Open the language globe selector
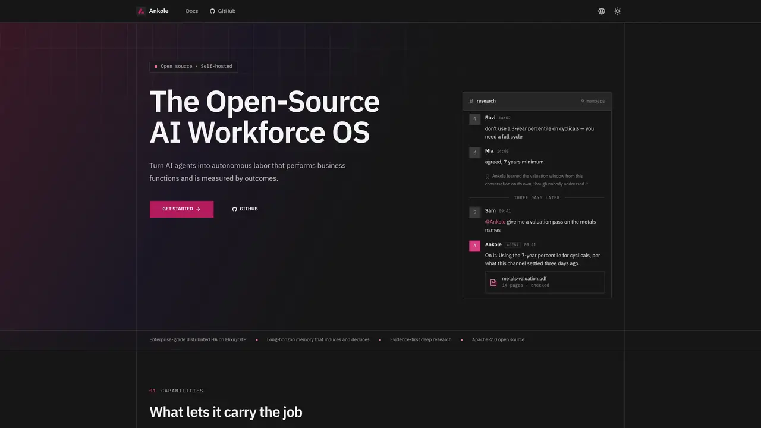Screen dimensions: 761x428 [602, 11]
